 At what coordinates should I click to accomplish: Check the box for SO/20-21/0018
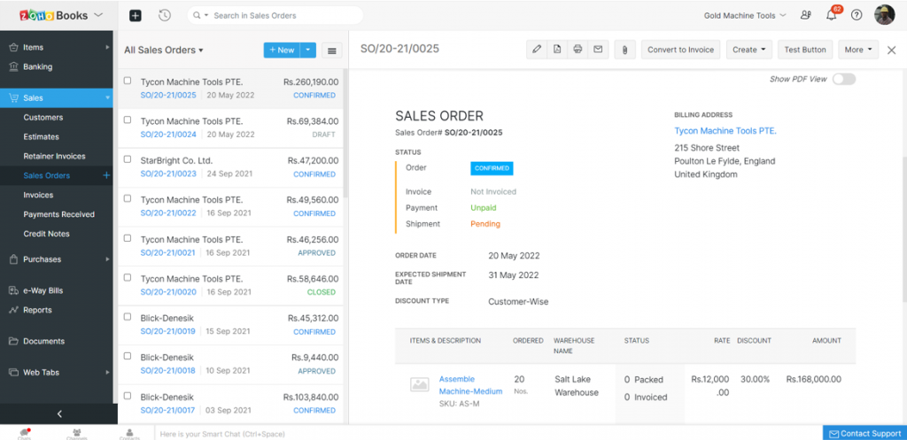128,356
